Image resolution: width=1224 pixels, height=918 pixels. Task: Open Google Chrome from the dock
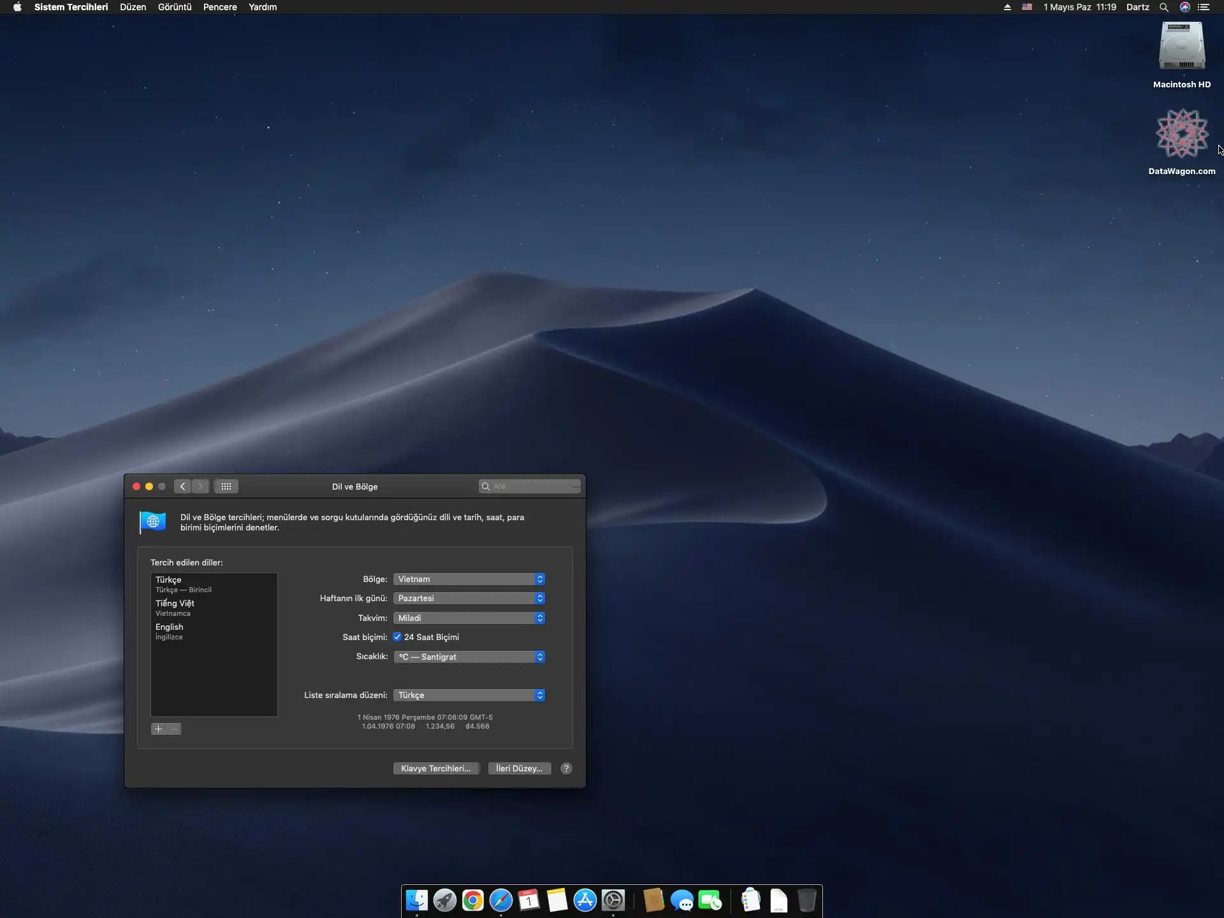[x=472, y=901]
